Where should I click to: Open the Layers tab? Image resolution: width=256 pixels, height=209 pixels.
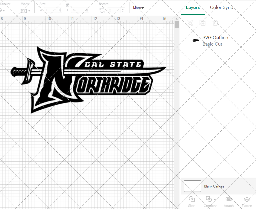pos(193,7)
